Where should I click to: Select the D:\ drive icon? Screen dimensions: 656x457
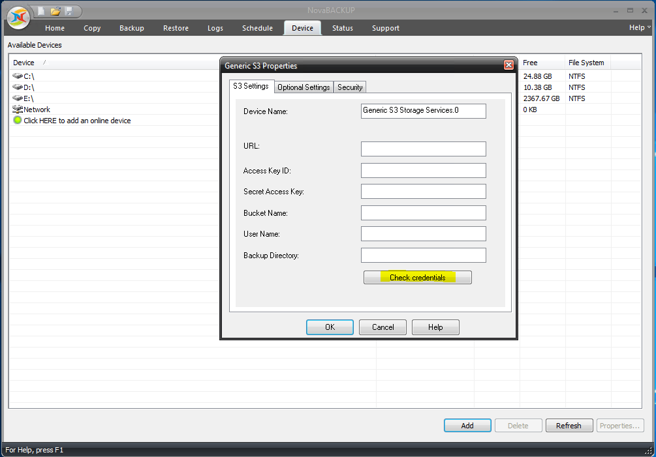(x=18, y=87)
